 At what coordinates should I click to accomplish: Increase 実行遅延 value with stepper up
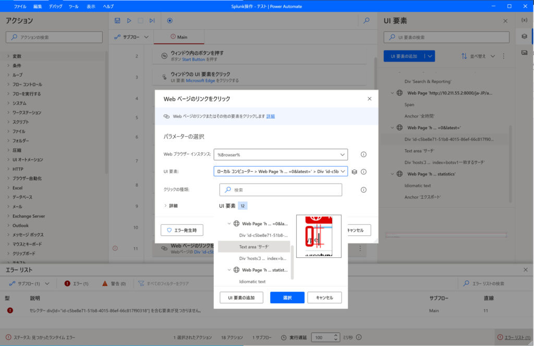coord(336,335)
